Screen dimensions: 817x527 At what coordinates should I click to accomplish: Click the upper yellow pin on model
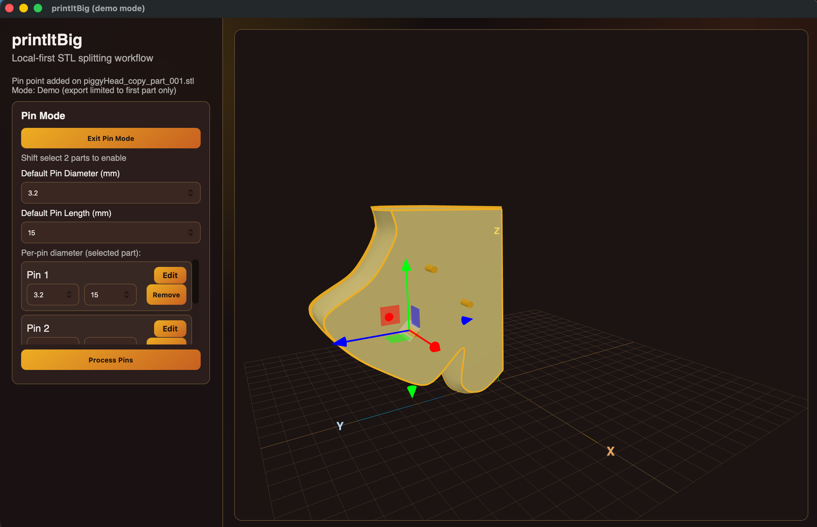click(431, 269)
